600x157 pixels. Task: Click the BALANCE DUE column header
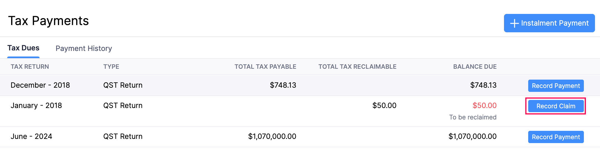[x=475, y=67]
